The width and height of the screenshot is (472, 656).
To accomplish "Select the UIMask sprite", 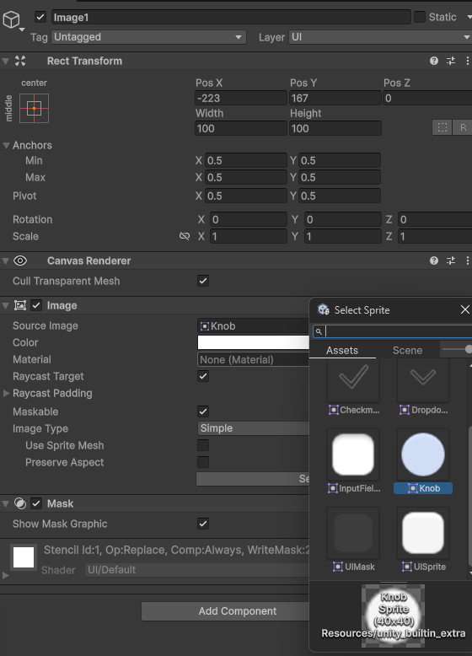I will 353,540.
